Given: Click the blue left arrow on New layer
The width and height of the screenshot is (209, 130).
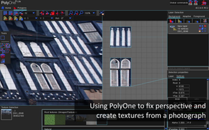Looking at the screenshot, I should (x=200, y=26).
